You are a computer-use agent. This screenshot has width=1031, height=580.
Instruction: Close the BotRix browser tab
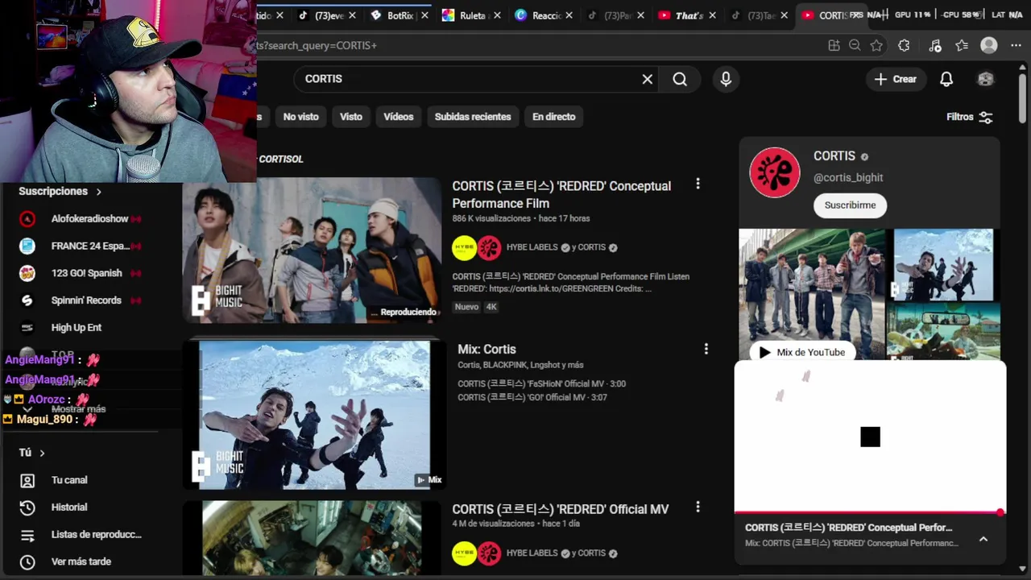(424, 15)
